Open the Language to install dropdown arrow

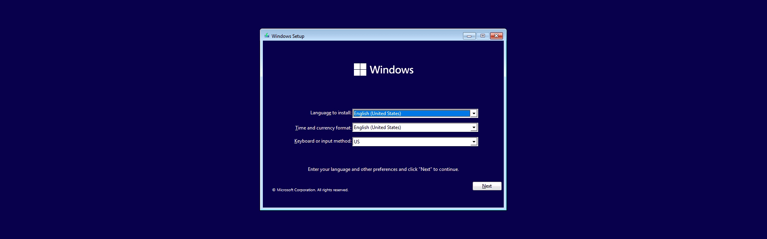[473, 114]
